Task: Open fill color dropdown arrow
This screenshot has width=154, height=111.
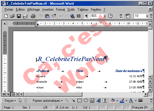Action: pyautogui.click(x=117, y=101)
